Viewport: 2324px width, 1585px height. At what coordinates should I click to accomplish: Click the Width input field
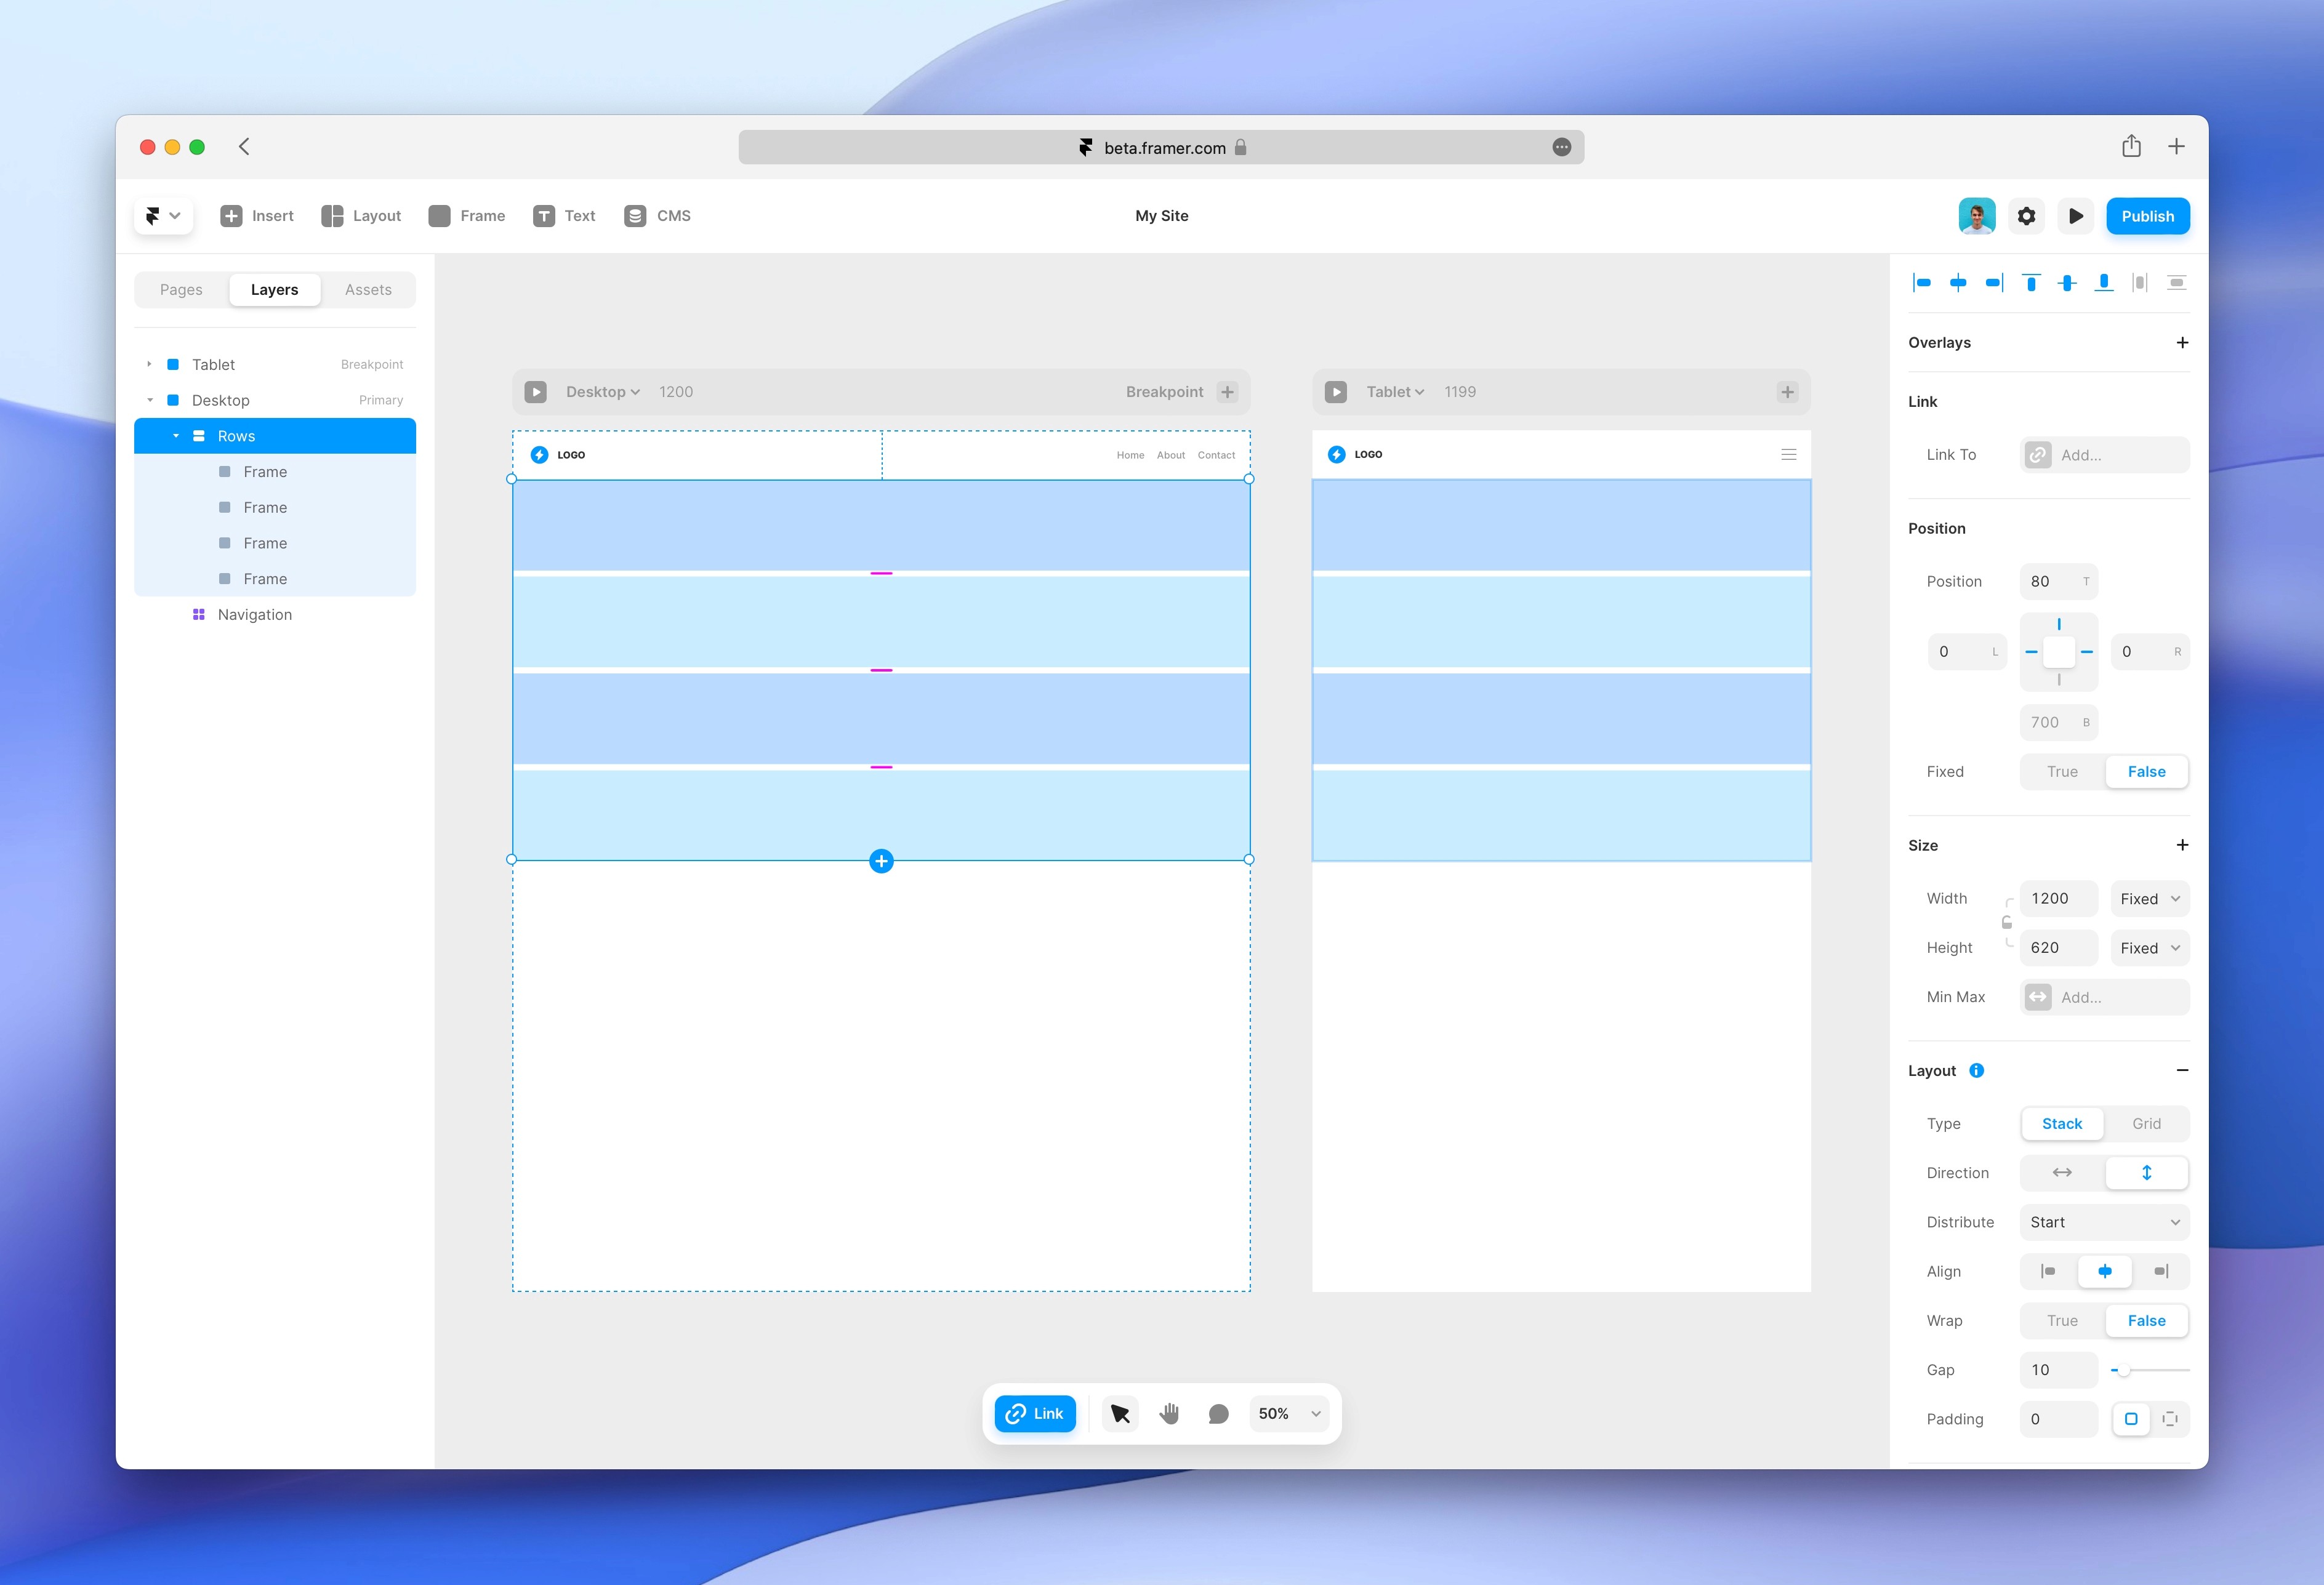2058,898
